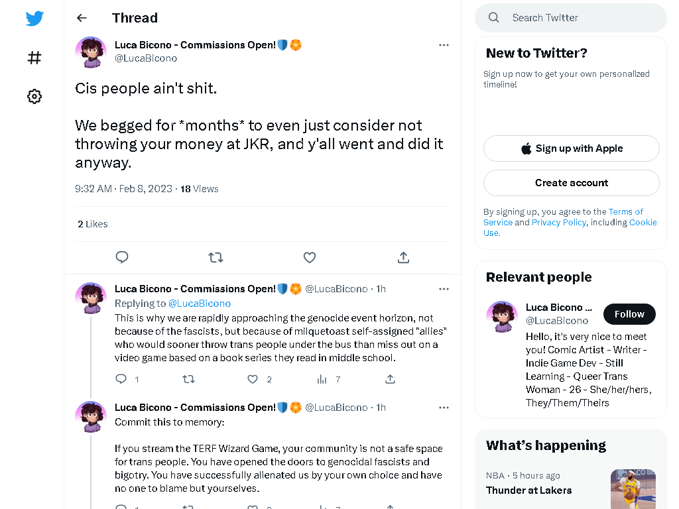Open the Thunder at Lakers trending item

point(528,490)
